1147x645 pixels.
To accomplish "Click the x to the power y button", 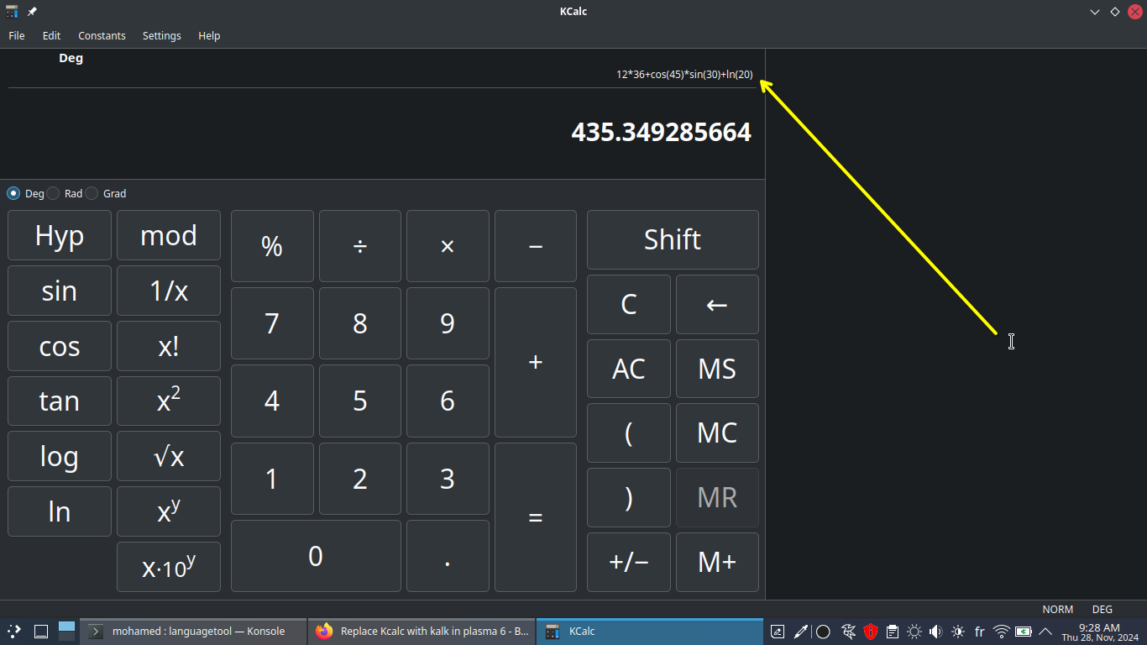I will pyautogui.click(x=169, y=511).
